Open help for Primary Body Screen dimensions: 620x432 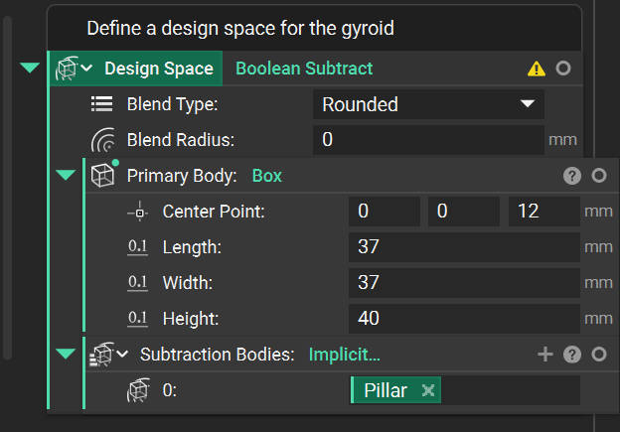572,176
